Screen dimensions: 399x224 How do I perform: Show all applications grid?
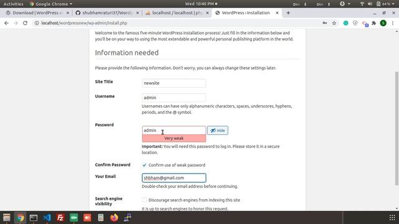(392, 218)
